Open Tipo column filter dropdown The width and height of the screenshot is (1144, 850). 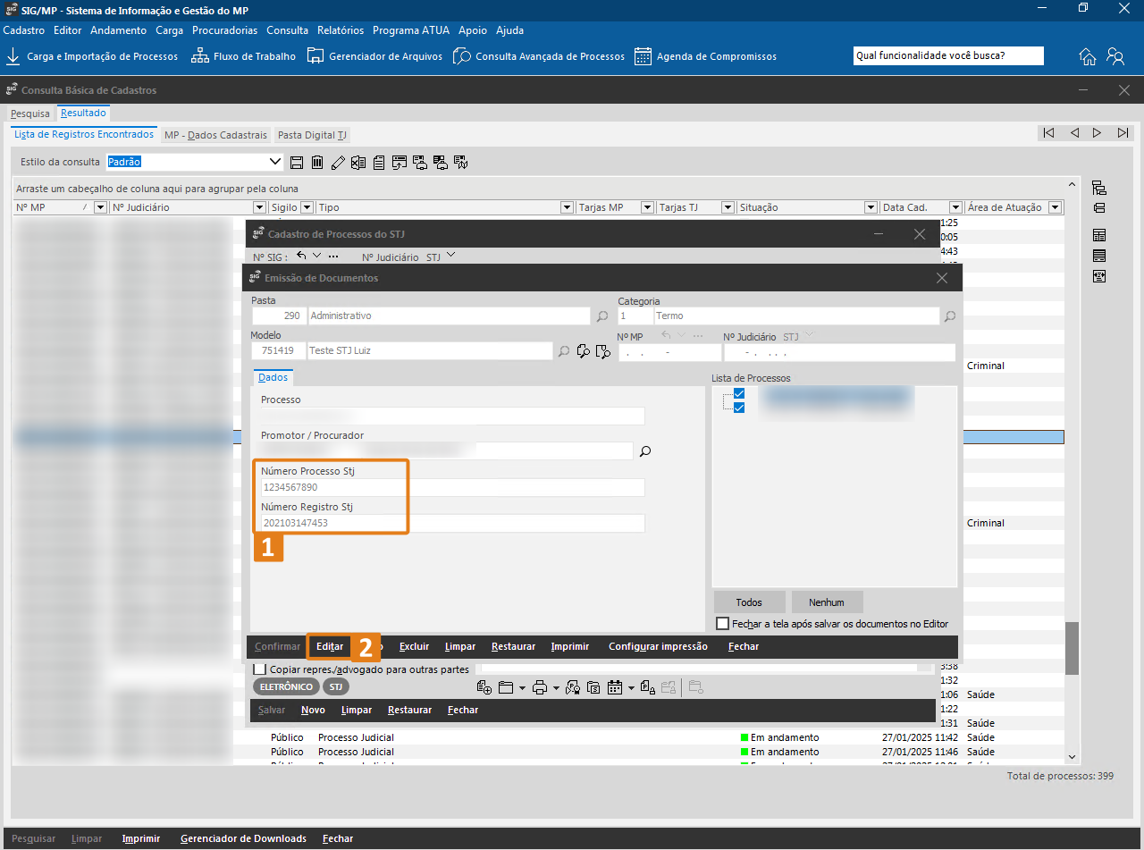coord(567,207)
